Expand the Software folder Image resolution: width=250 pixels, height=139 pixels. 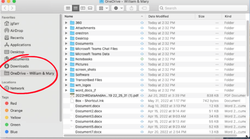66,75
